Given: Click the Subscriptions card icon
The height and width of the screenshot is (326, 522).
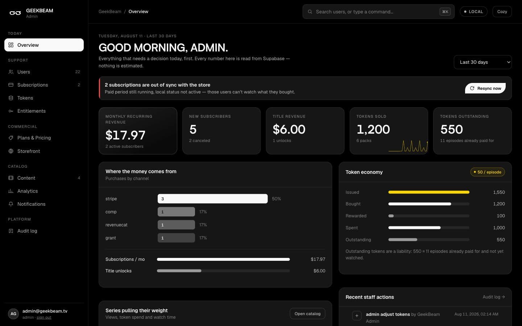Looking at the screenshot, I should tap(11, 85).
